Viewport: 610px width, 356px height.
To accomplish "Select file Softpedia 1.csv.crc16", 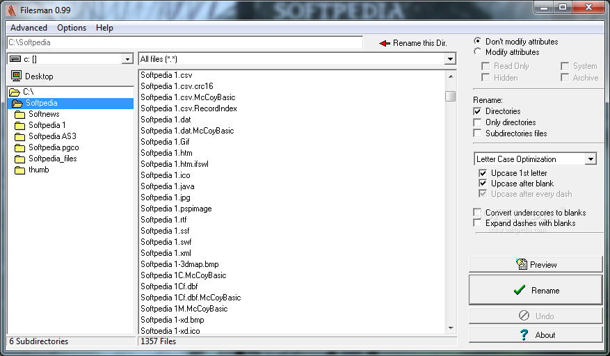I will 177,86.
